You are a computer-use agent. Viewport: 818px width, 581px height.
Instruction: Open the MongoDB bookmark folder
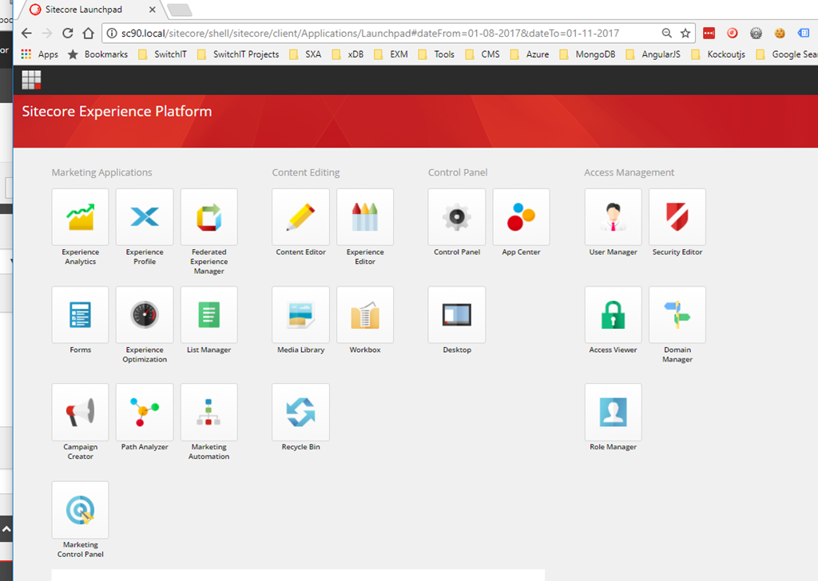click(x=587, y=54)
